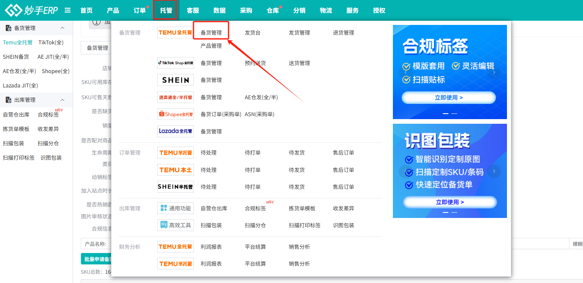
Task: Open the SHEIN platform section logo
Action: click(x=175, y=79)
